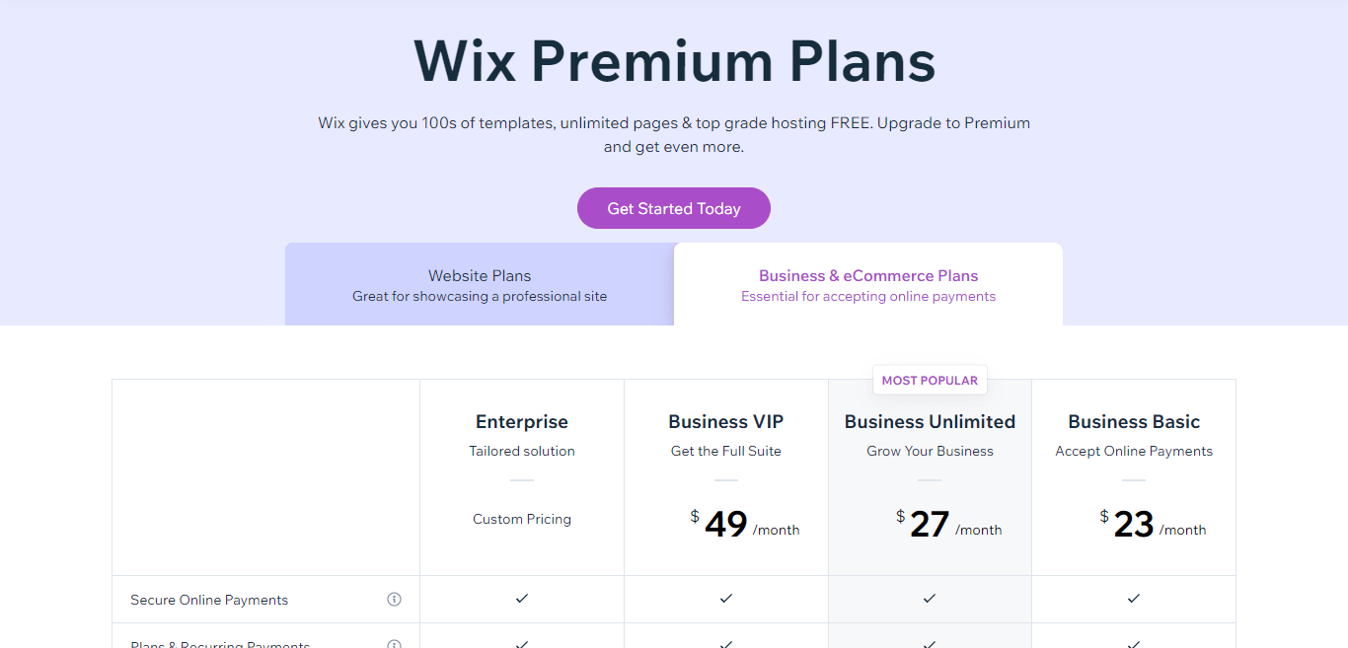Click the checkmark under Enterprise for Secure Online Payments
1348x648 pixels.
coord(521,599)
